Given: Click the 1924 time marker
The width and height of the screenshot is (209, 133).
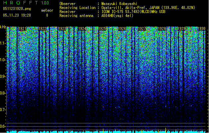Looking at the screenshot, I should [82, 29].
